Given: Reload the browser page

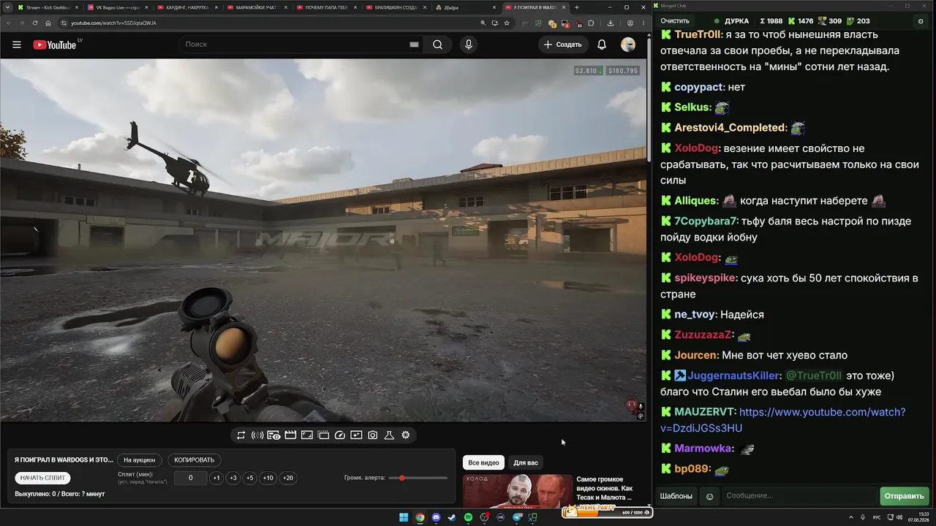Looking at the screenshot, I should pos(34,23).
